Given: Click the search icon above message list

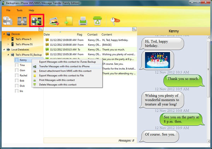Looking at the screenshot, I should pos(134,29).
